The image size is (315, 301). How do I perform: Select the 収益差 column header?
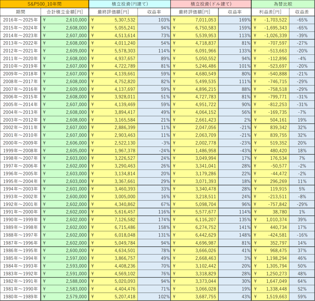[302, 12]
